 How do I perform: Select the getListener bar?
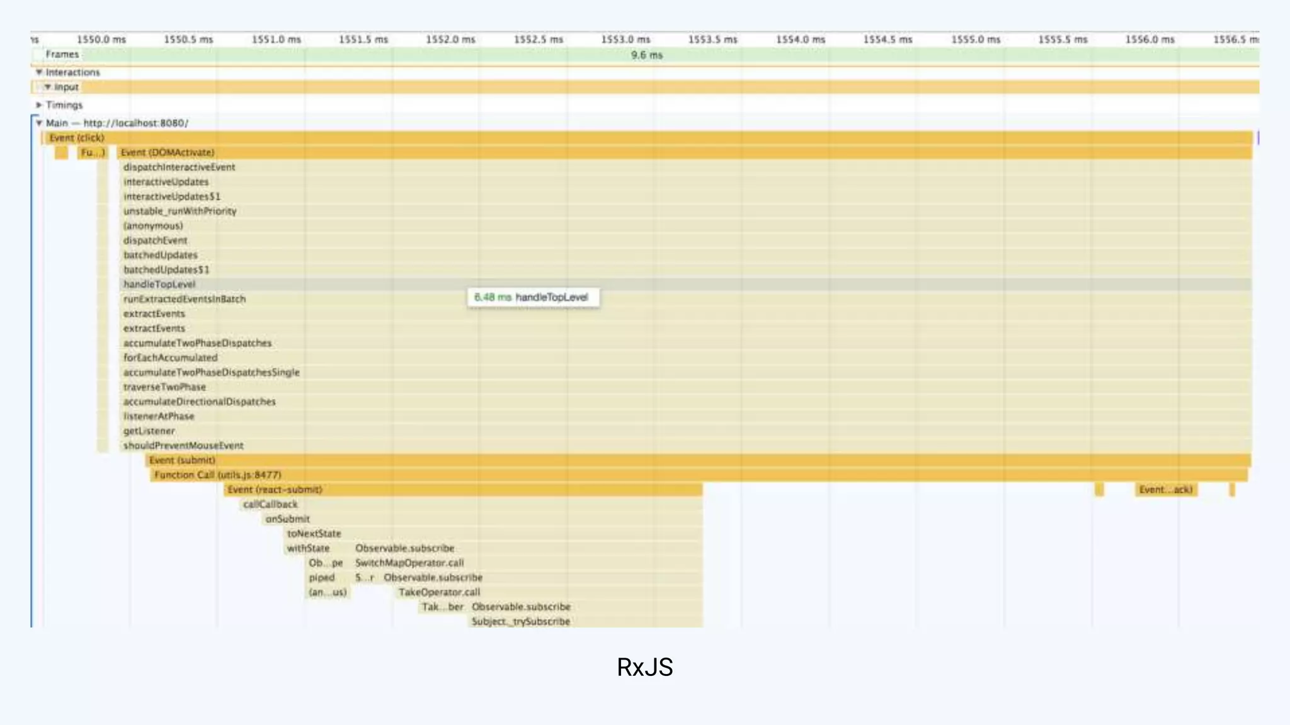click(685, 431)
